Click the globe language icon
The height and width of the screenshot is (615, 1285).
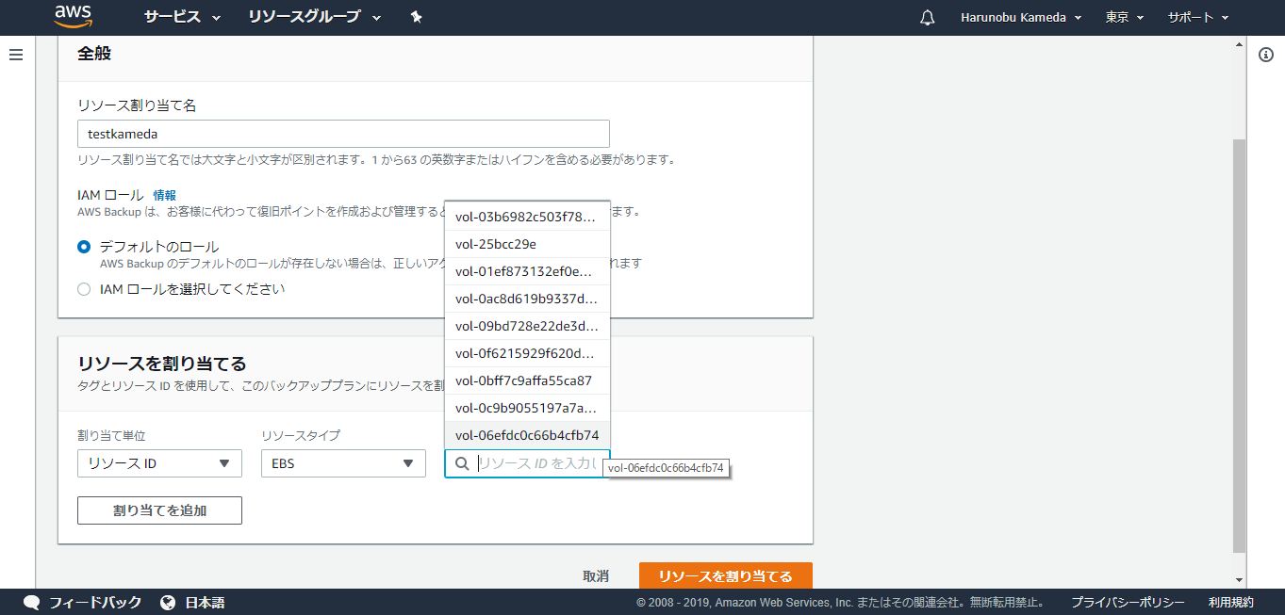(x=168, y=603)
